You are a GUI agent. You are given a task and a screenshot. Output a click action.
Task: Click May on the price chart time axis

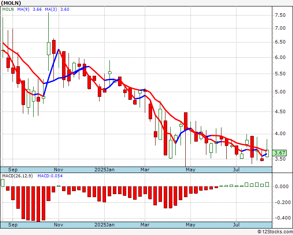pyautogui.click(x=190, y=170)
